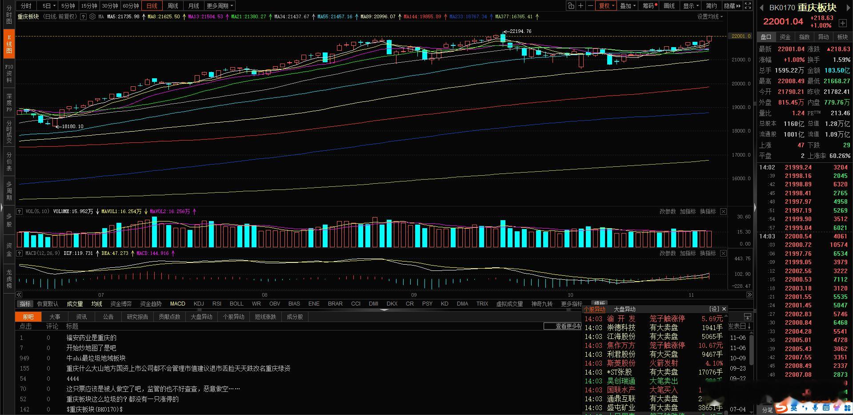The width and height of the screenshot is (853, 415).
Task: Click 加指标 for MACD indicator
Action: tap(688, 253)
